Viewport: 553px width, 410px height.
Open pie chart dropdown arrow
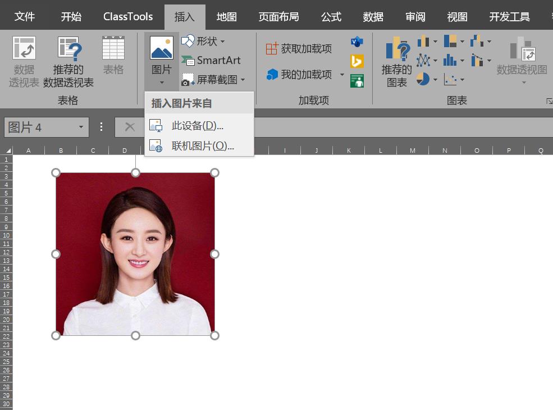pos(435,80)
